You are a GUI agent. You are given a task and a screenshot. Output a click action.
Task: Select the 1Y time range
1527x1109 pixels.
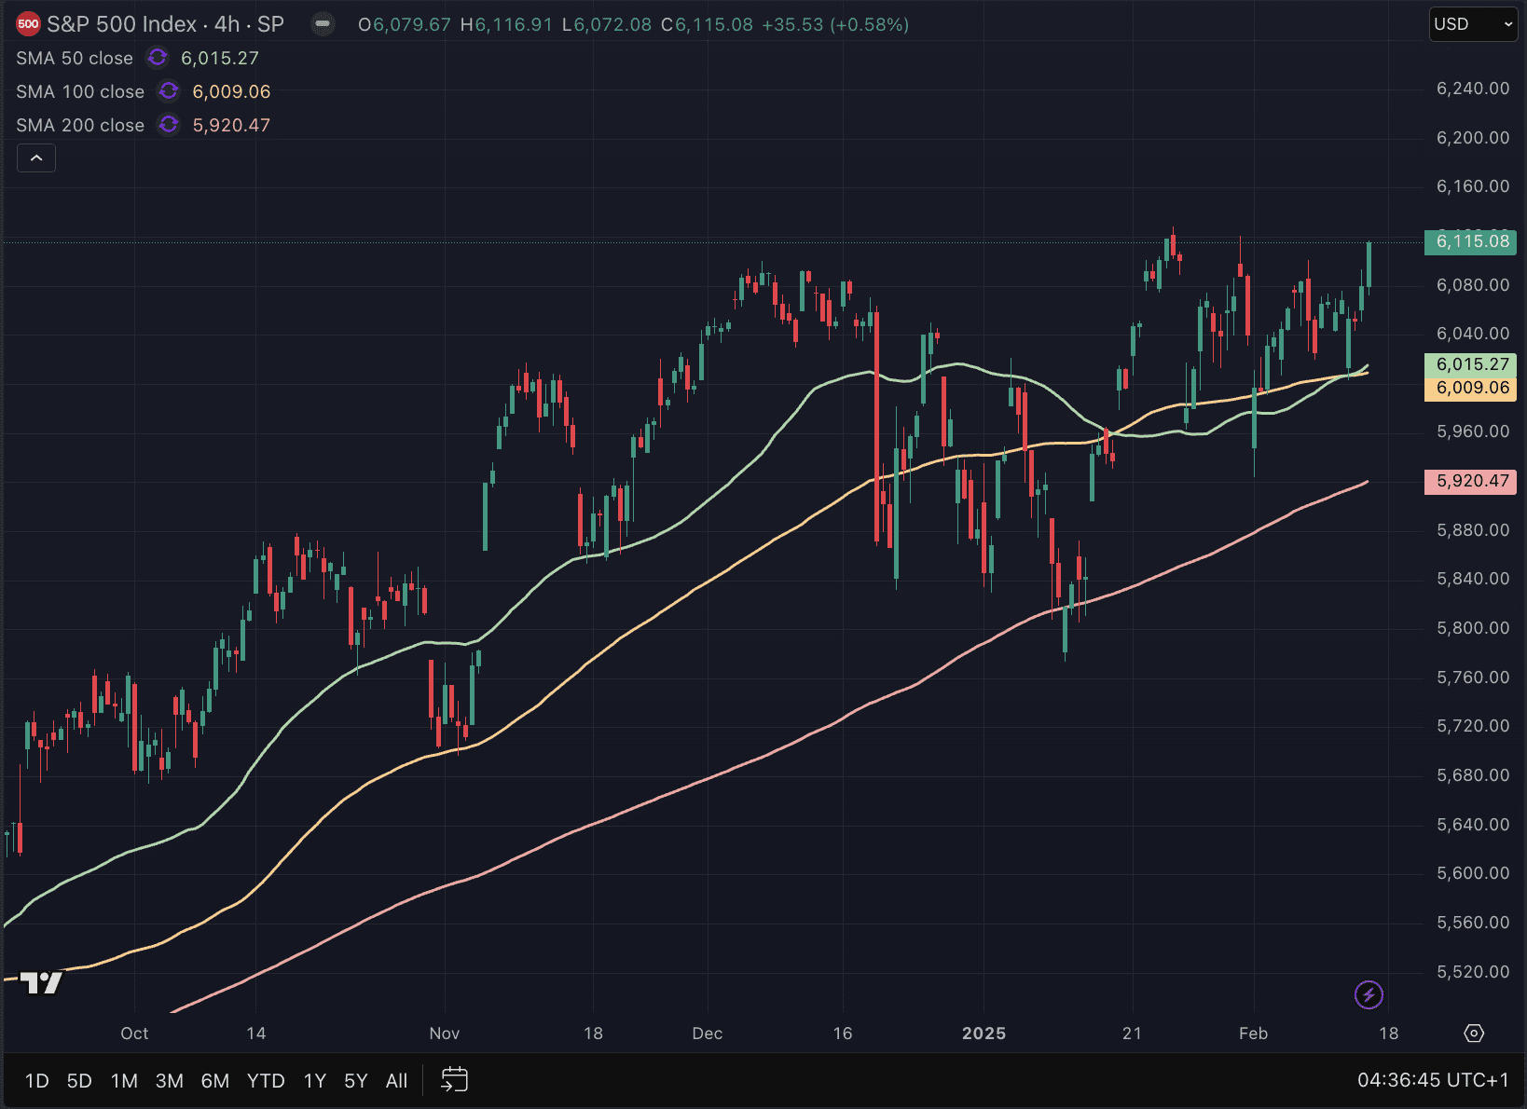coord(315,1081)
